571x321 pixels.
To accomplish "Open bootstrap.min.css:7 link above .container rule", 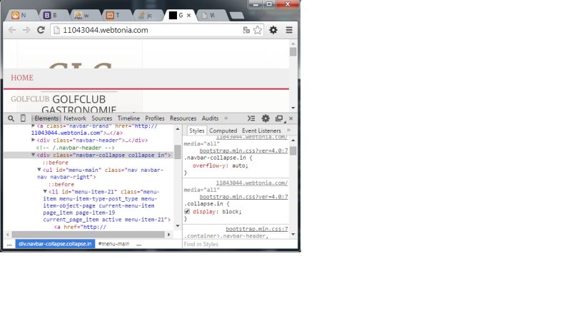I will pyautogui.click(x=257, y=229).
